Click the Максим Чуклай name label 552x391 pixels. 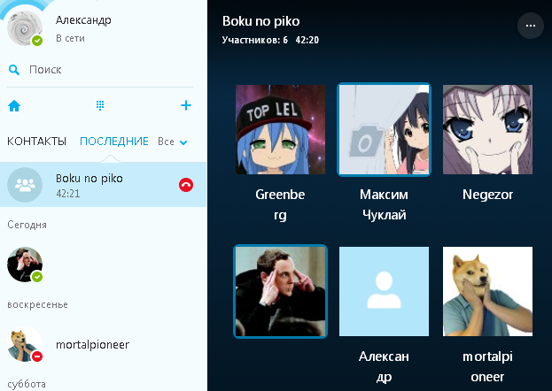(x=384, y=204)
